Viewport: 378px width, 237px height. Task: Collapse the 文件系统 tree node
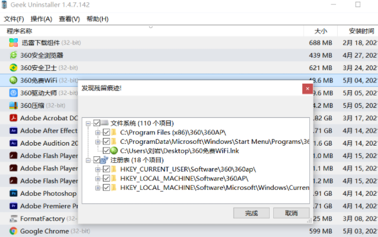click(x=88, y=123)
